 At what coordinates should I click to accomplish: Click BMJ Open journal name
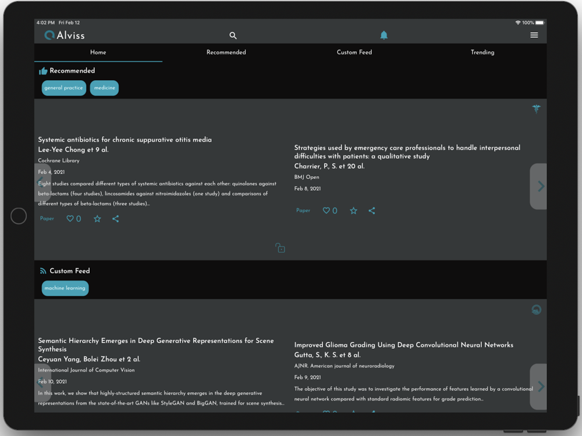tap(307, 177)
